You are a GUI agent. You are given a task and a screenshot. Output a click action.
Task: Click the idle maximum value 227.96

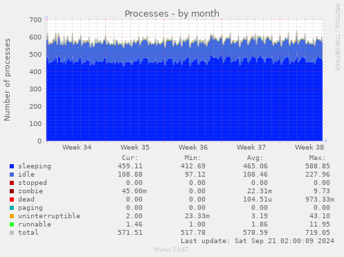coord(318,175)
